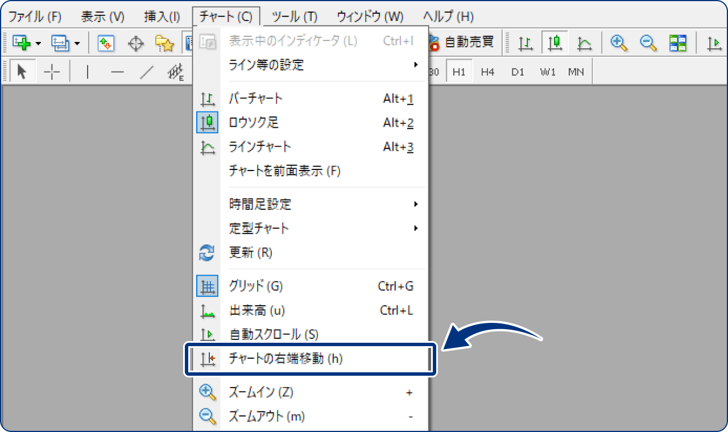Click the zoom out magnifier icon
Screen dimensions: 728x432
(648, 42)
